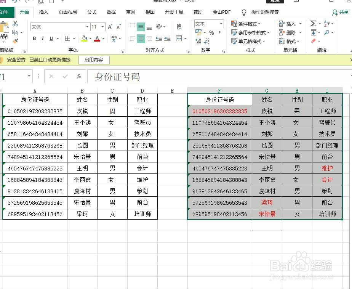
Task: Select column A header
Action: click(35, 91)
